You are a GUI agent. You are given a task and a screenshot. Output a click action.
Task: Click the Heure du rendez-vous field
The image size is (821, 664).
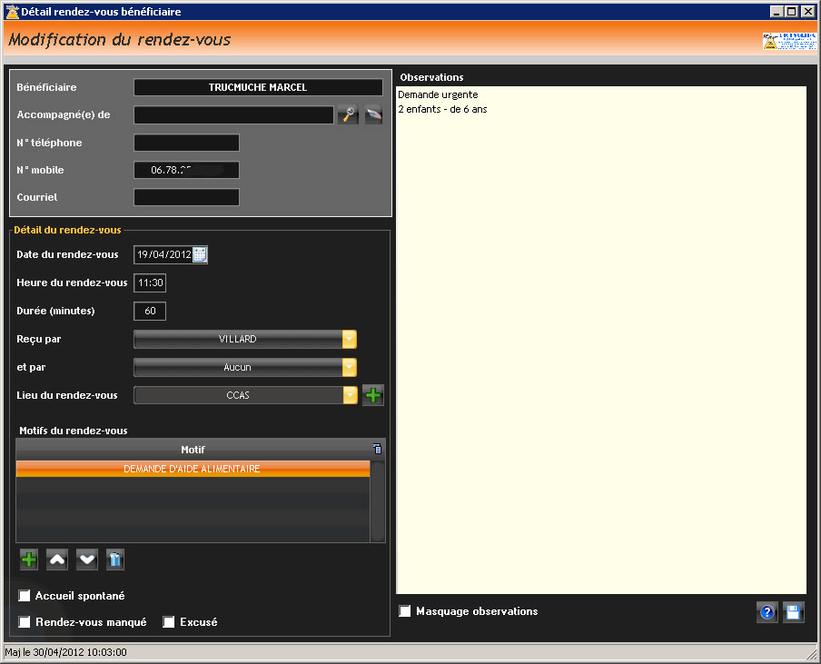click(x=150, y=282)
